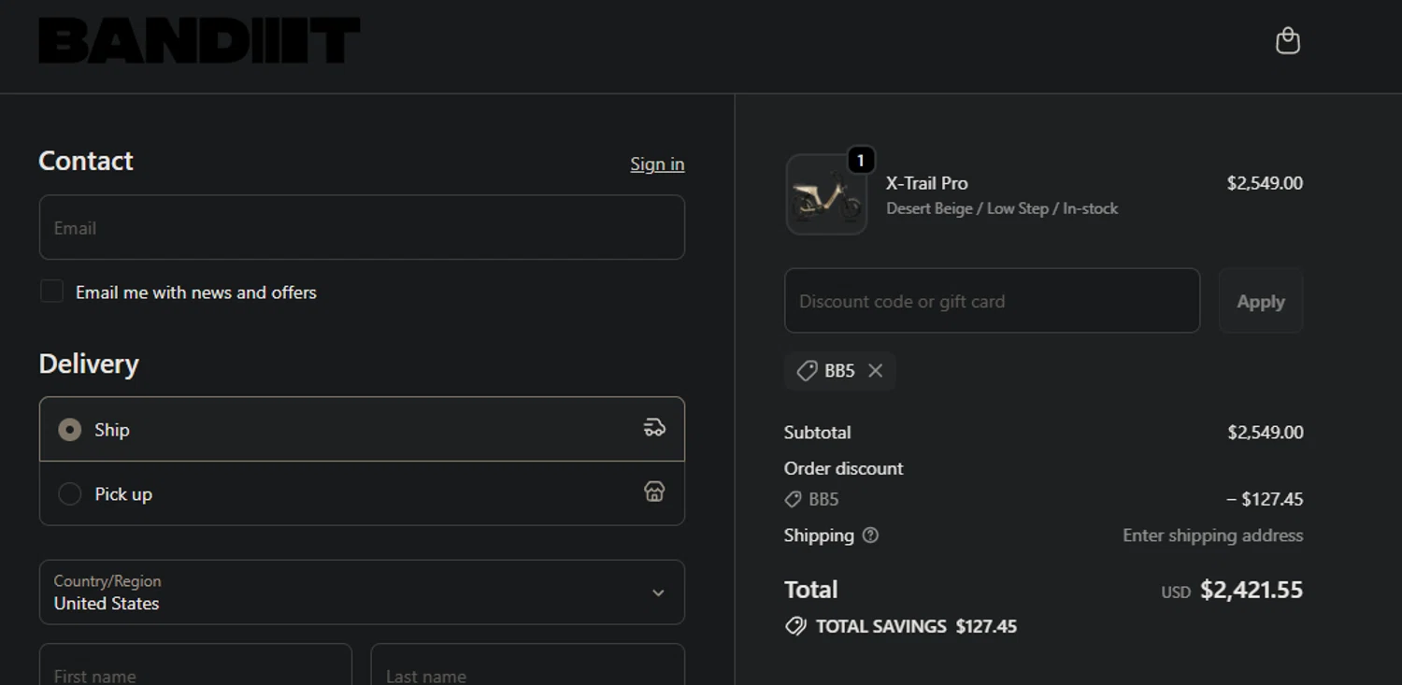Follow the Sign in link

click(657, 164)
